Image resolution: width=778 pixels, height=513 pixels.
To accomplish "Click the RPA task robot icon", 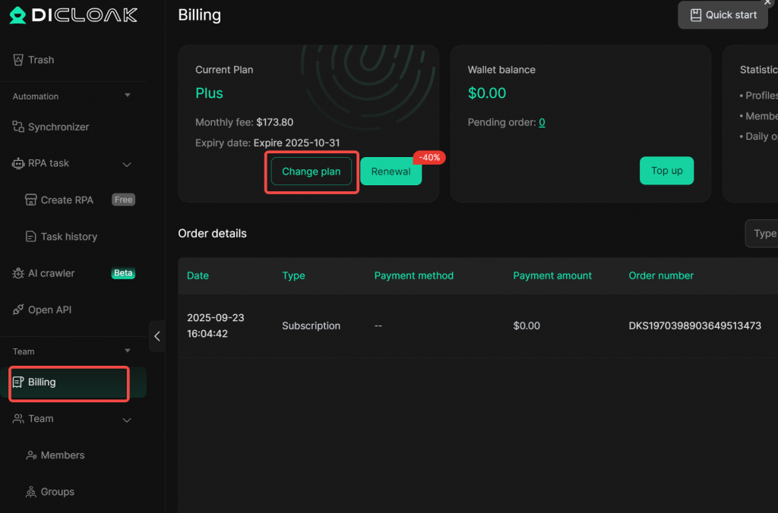I will [x=19, y=163].
